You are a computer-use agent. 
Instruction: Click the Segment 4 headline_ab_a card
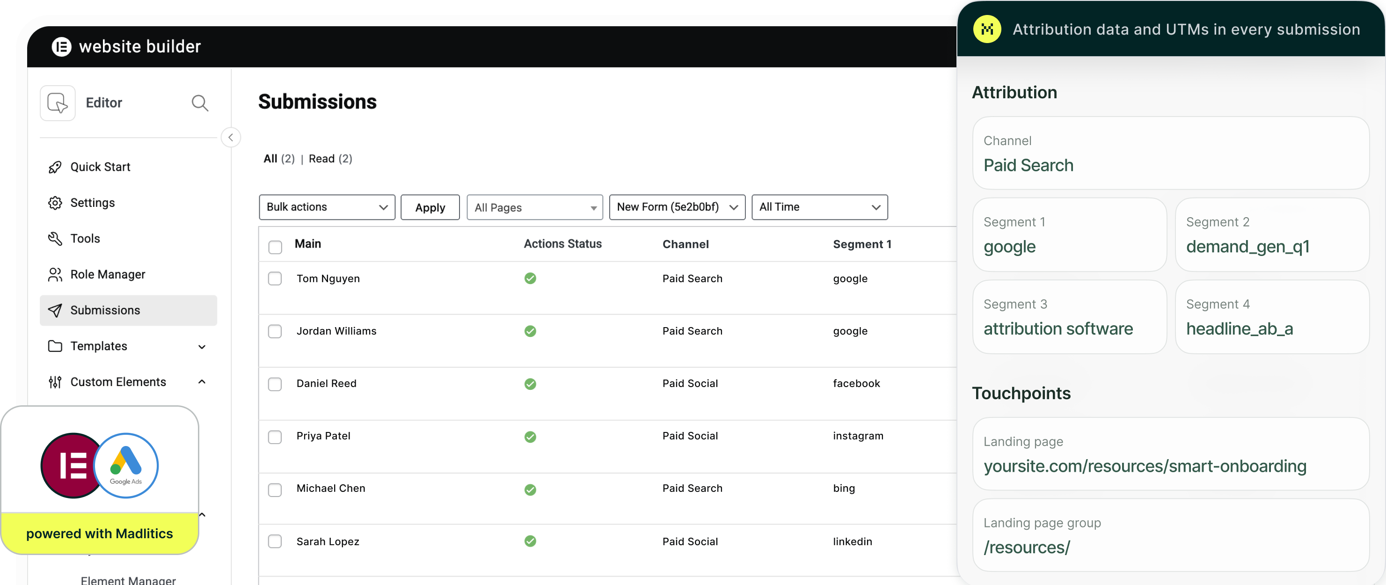[x=1272, y=317]
